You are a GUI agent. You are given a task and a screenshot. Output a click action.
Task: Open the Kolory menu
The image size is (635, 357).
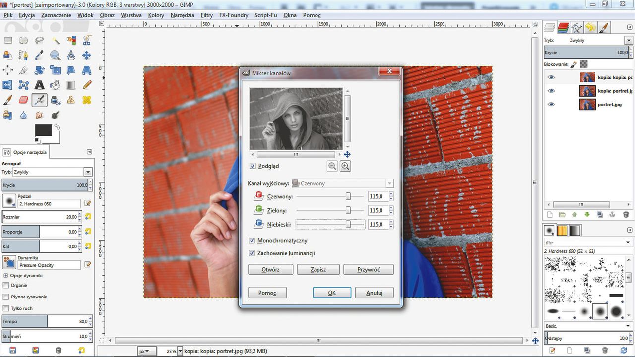coord(156,15)
